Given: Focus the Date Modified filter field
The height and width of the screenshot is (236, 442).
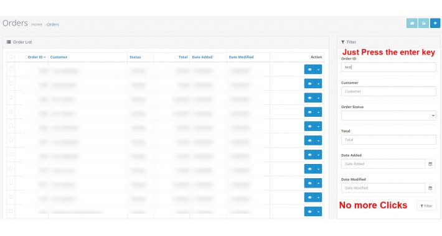Looking at the screenshot, I should (x=383, y=188).
